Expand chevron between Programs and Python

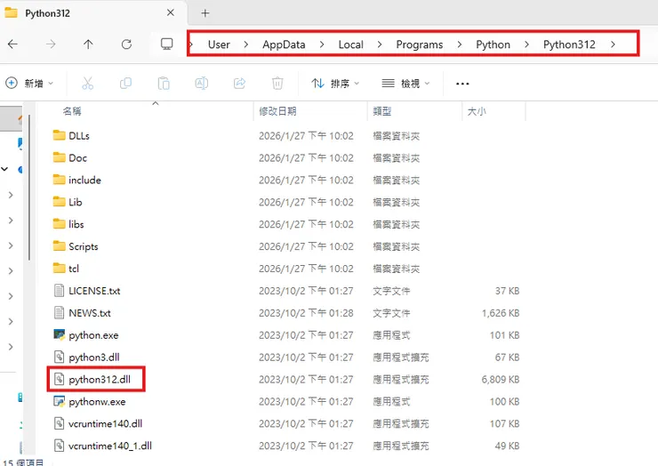coord(460,44)
